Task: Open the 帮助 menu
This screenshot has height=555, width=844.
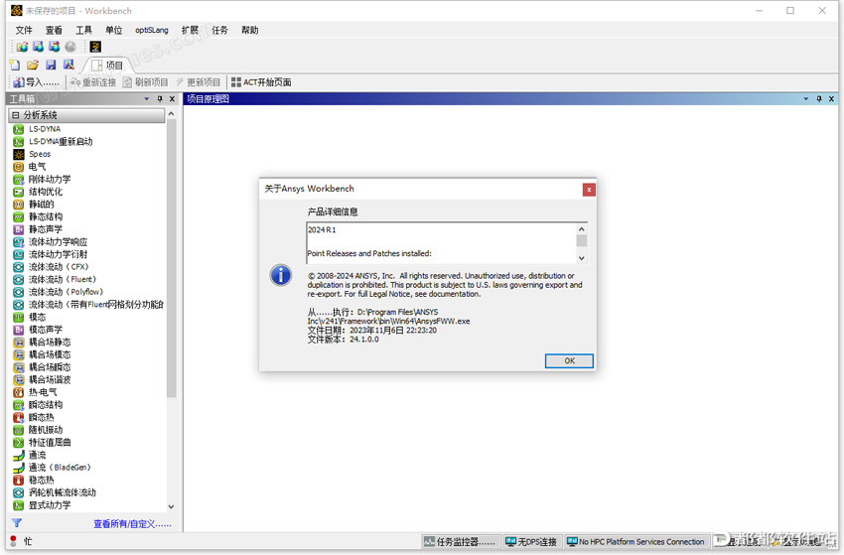Action: pyautogui.click(x=250, y=30)
